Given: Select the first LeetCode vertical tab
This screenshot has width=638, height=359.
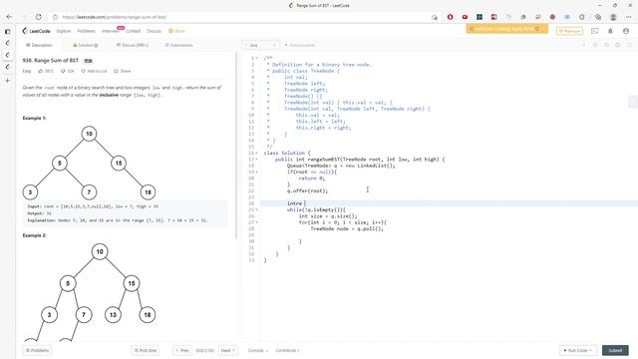Looking at the screenshot, I should (7, 43).
